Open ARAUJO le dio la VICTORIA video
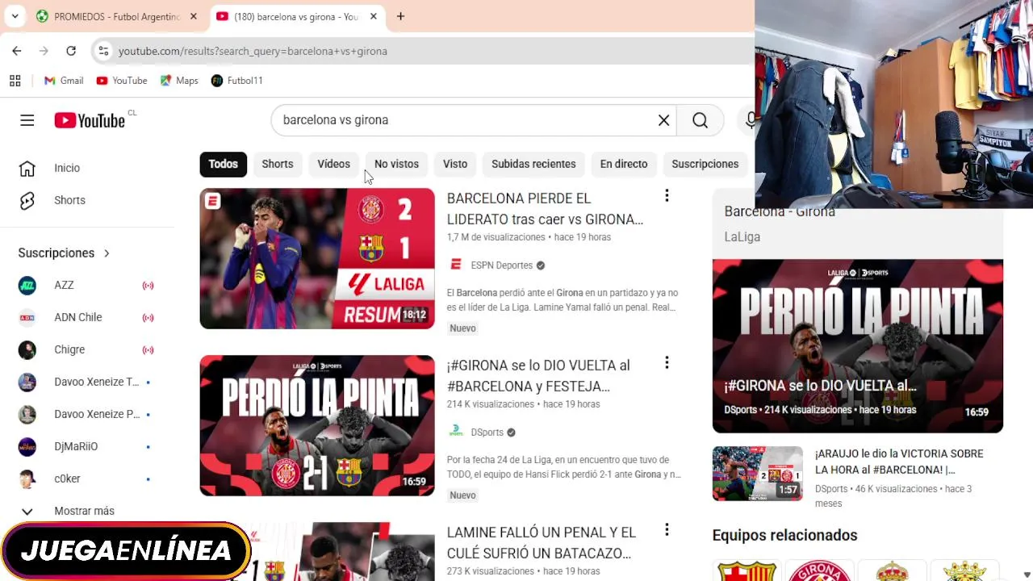 899,462
